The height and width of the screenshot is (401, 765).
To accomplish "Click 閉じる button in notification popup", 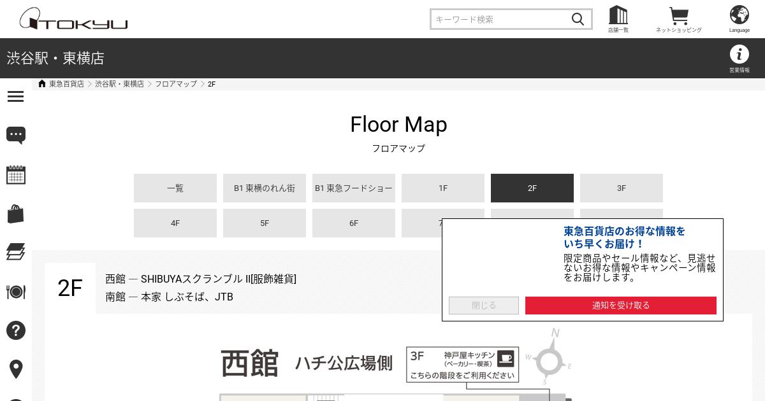I will (484, 306).
